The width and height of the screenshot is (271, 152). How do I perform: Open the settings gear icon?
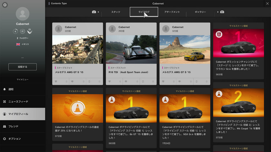(5, 5)
